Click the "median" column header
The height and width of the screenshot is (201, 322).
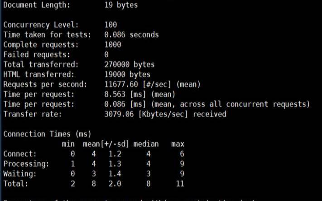(147, 144)
